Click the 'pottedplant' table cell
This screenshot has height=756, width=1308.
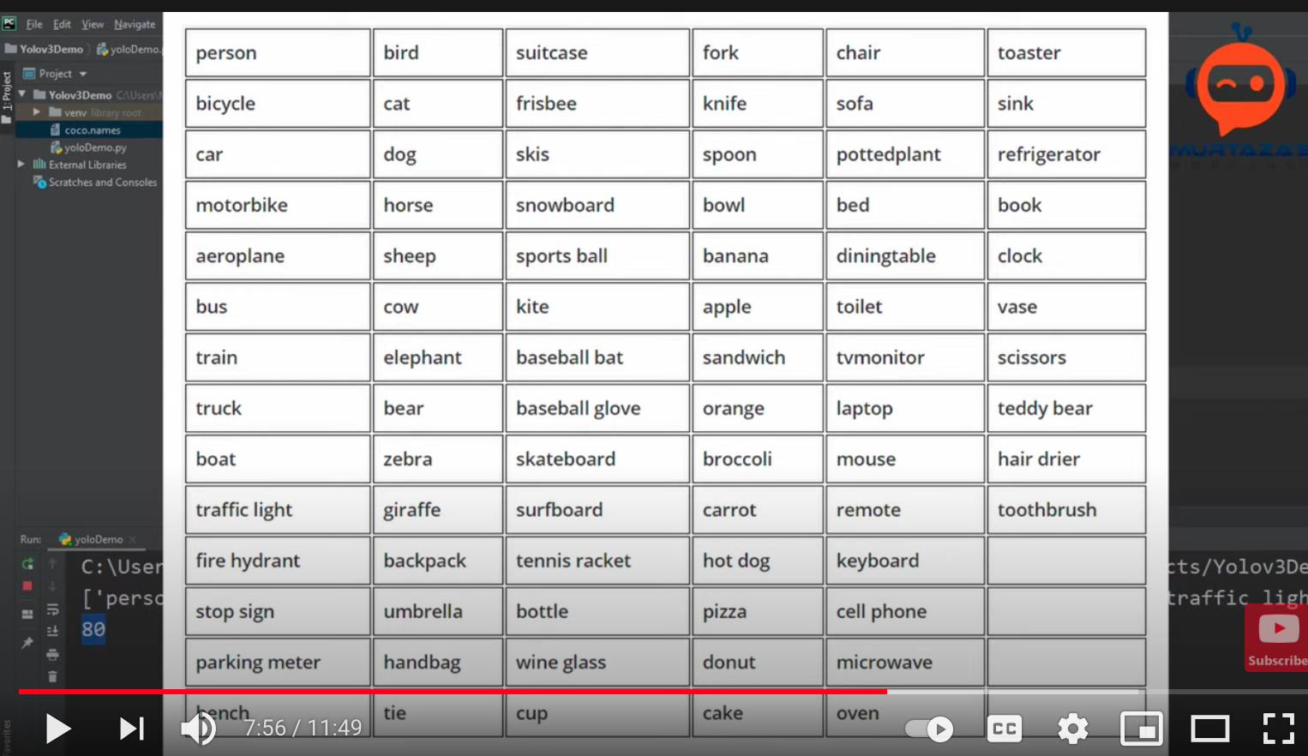[x=905, y=154]
